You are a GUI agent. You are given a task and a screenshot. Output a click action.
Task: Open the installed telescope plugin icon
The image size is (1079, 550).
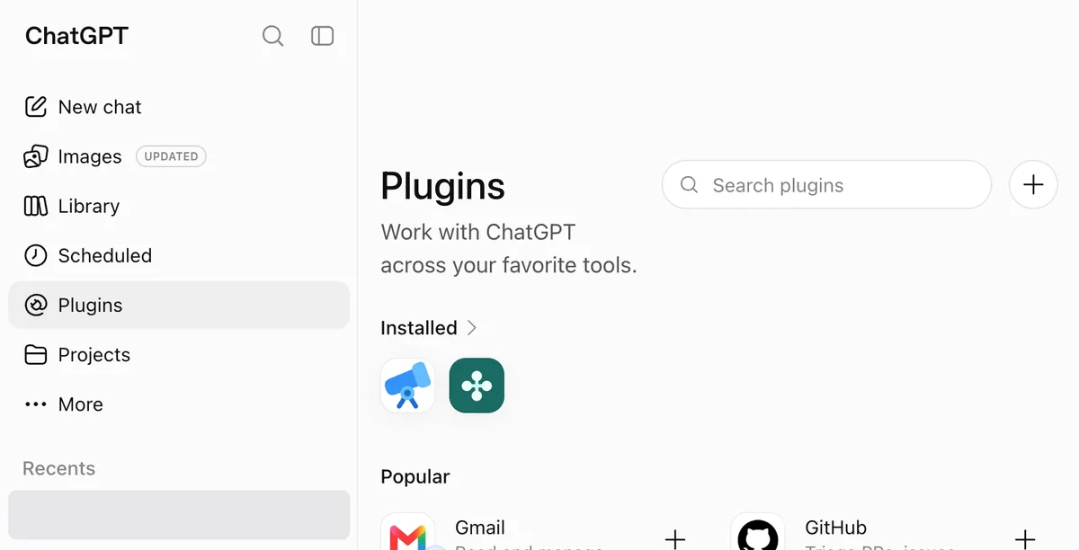[408, 386]
